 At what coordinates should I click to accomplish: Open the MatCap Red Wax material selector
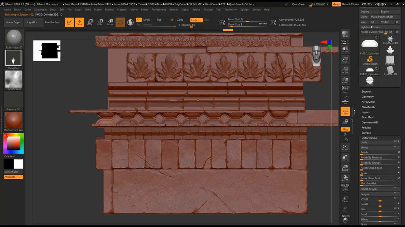coord(14,121)
